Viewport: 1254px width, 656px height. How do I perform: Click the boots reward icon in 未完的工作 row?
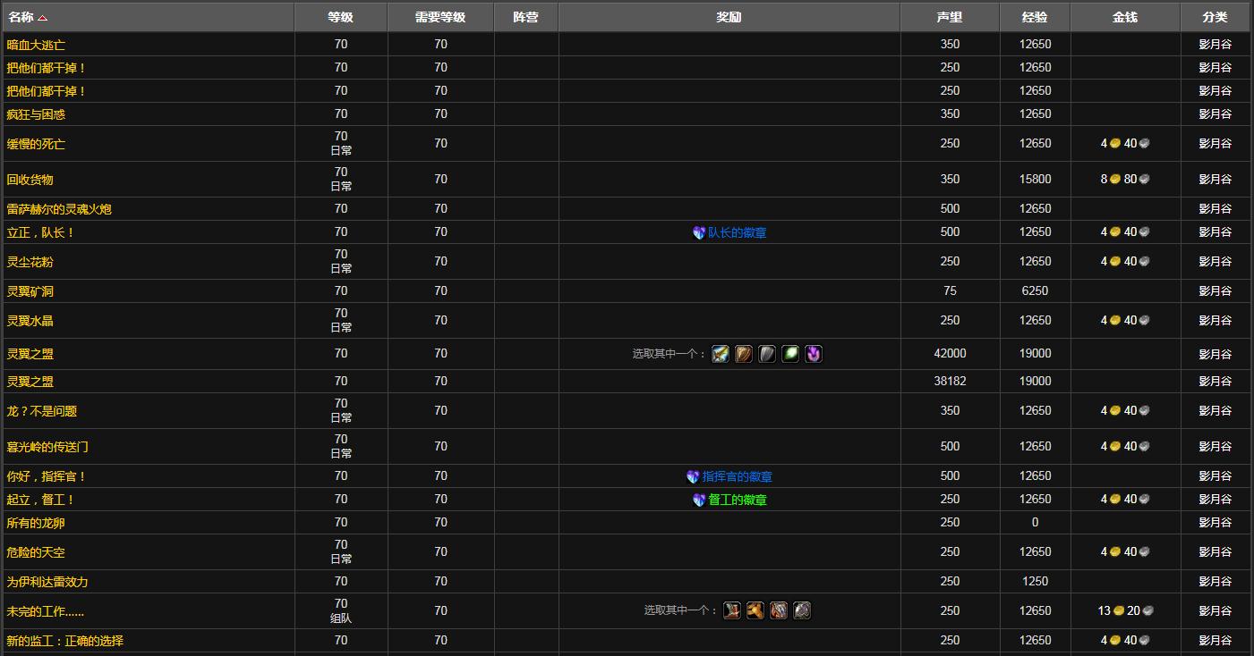coord(732,610)
